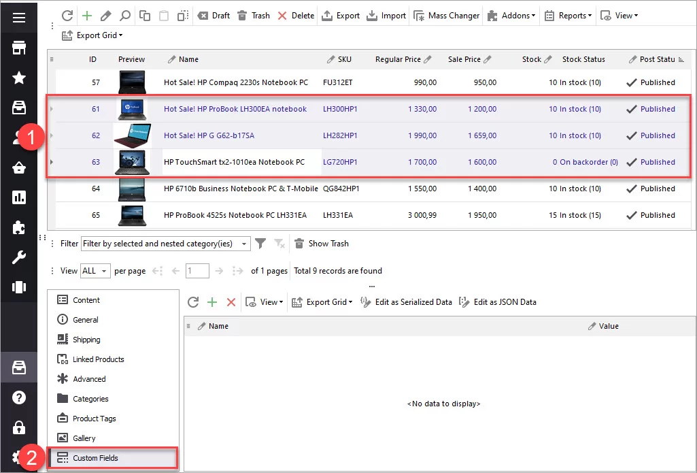
Task: Set selected products to Draft
Action: pyautogui.click(x=213, y=15)
